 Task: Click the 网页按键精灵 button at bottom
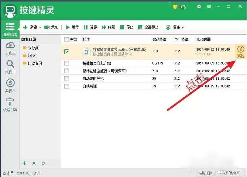click(229, 173)
